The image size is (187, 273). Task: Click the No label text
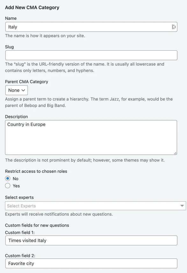(16, 178)
